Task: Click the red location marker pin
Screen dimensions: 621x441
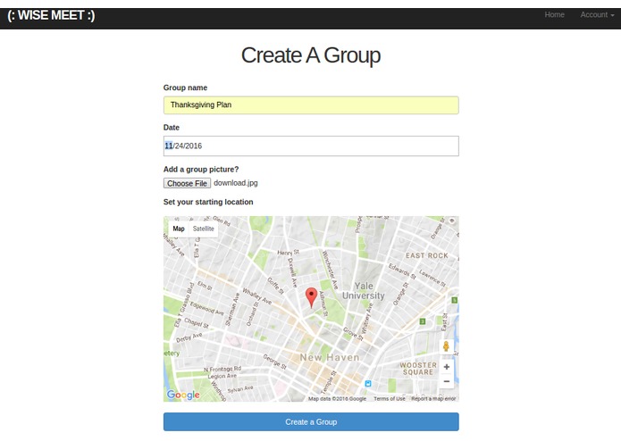Action: click(x=311, y=297)
